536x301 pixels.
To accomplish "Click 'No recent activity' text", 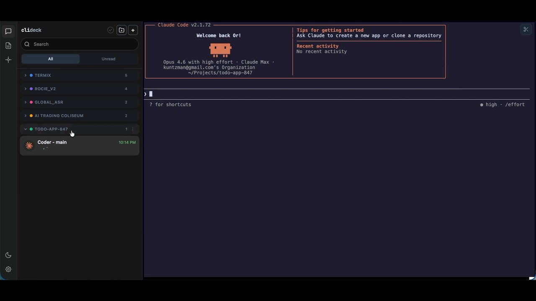I will (x=322, y=51).
